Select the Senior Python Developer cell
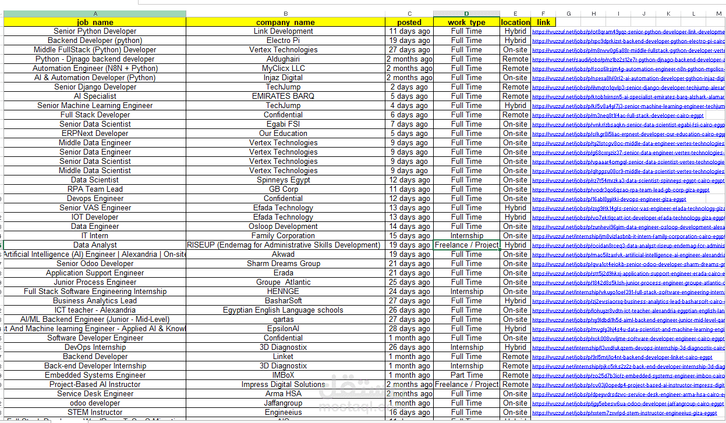The height and width of the screenshot is (423, 726). [95, 31]
